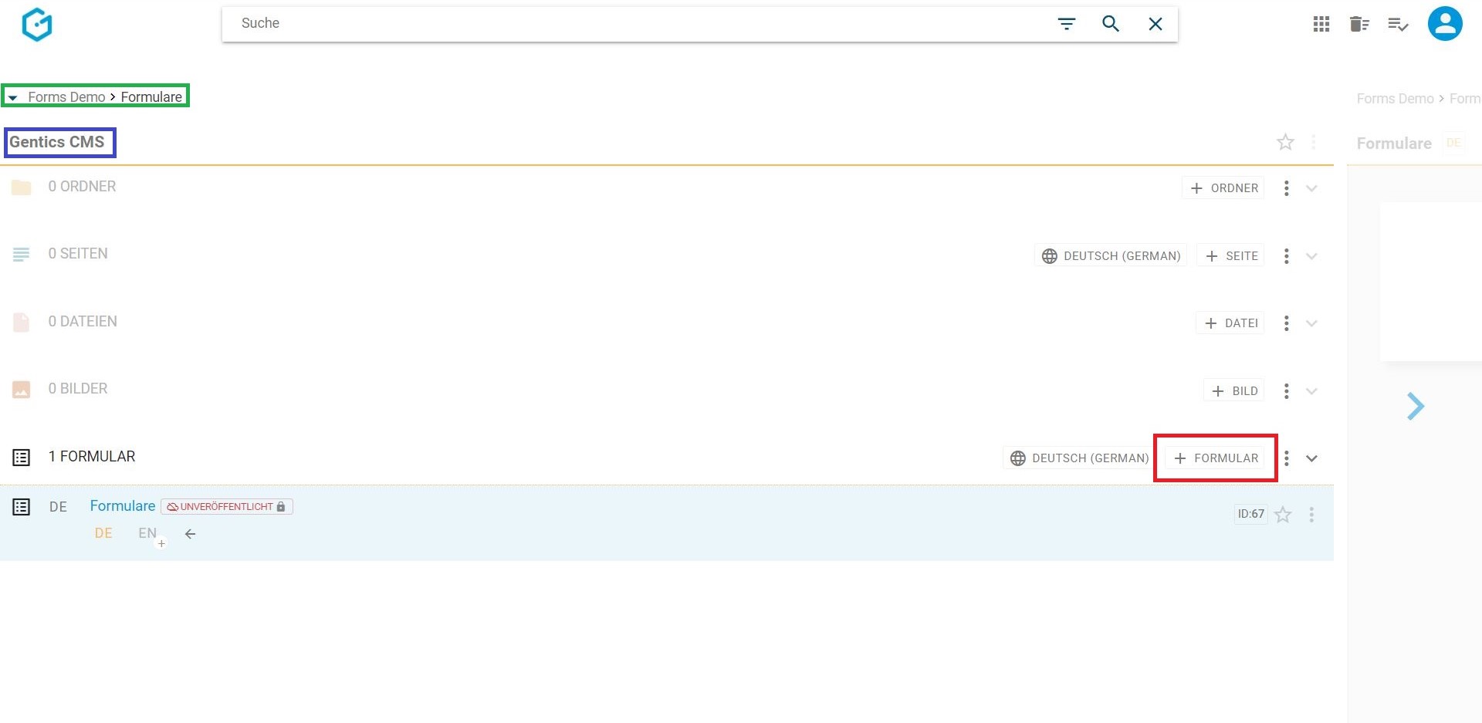Screen dimensions: 1482x723
Task: Open three-dot menu in Formular header row
Action: [1286, 458]
